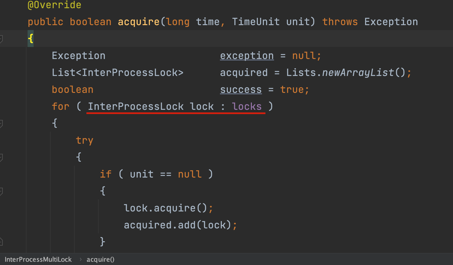Click the purple locks field reference

coord(247,107)
